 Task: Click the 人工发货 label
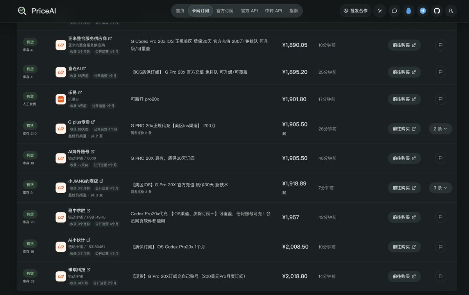click(30, 104)
